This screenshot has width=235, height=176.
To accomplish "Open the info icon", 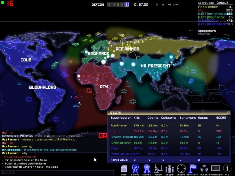I will (x=227, y=169).
